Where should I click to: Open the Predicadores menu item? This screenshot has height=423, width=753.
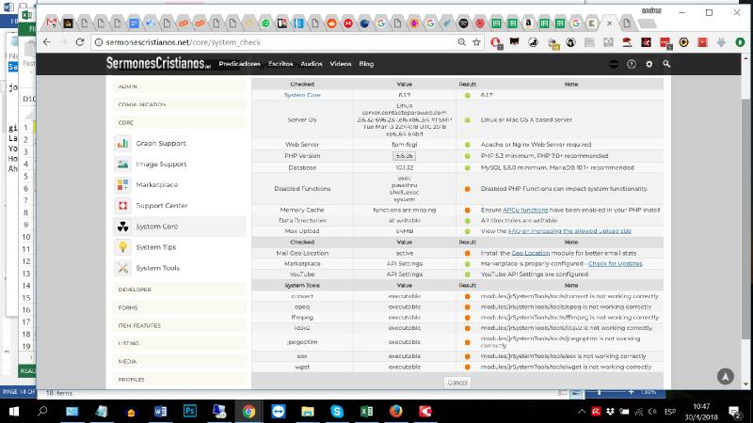pos(239,64)
